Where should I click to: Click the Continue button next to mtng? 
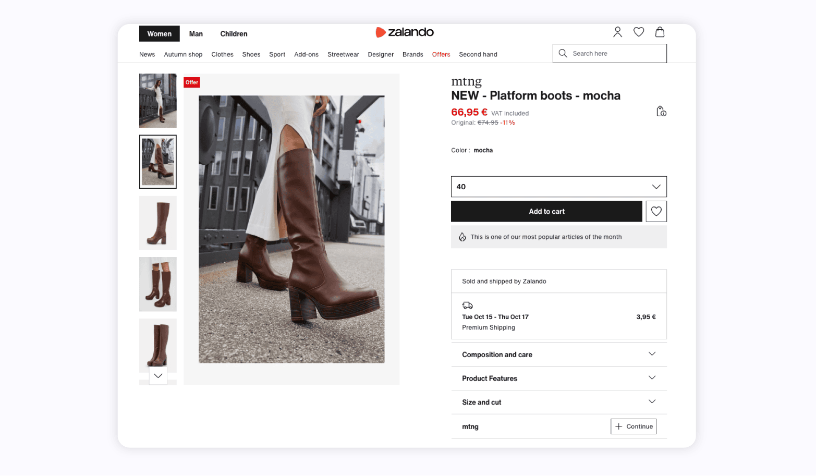tap(634, 426)
